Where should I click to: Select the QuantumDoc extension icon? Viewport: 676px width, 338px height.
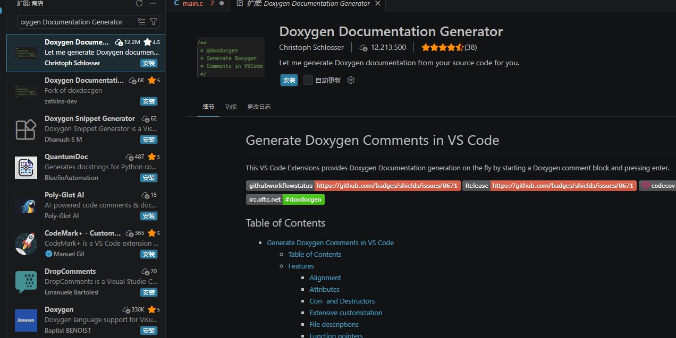tap(26, 168)
